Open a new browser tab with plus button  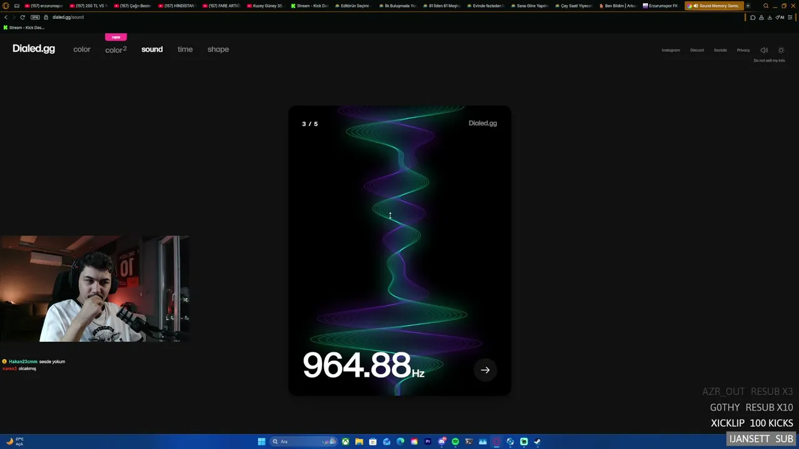point(748,6)
